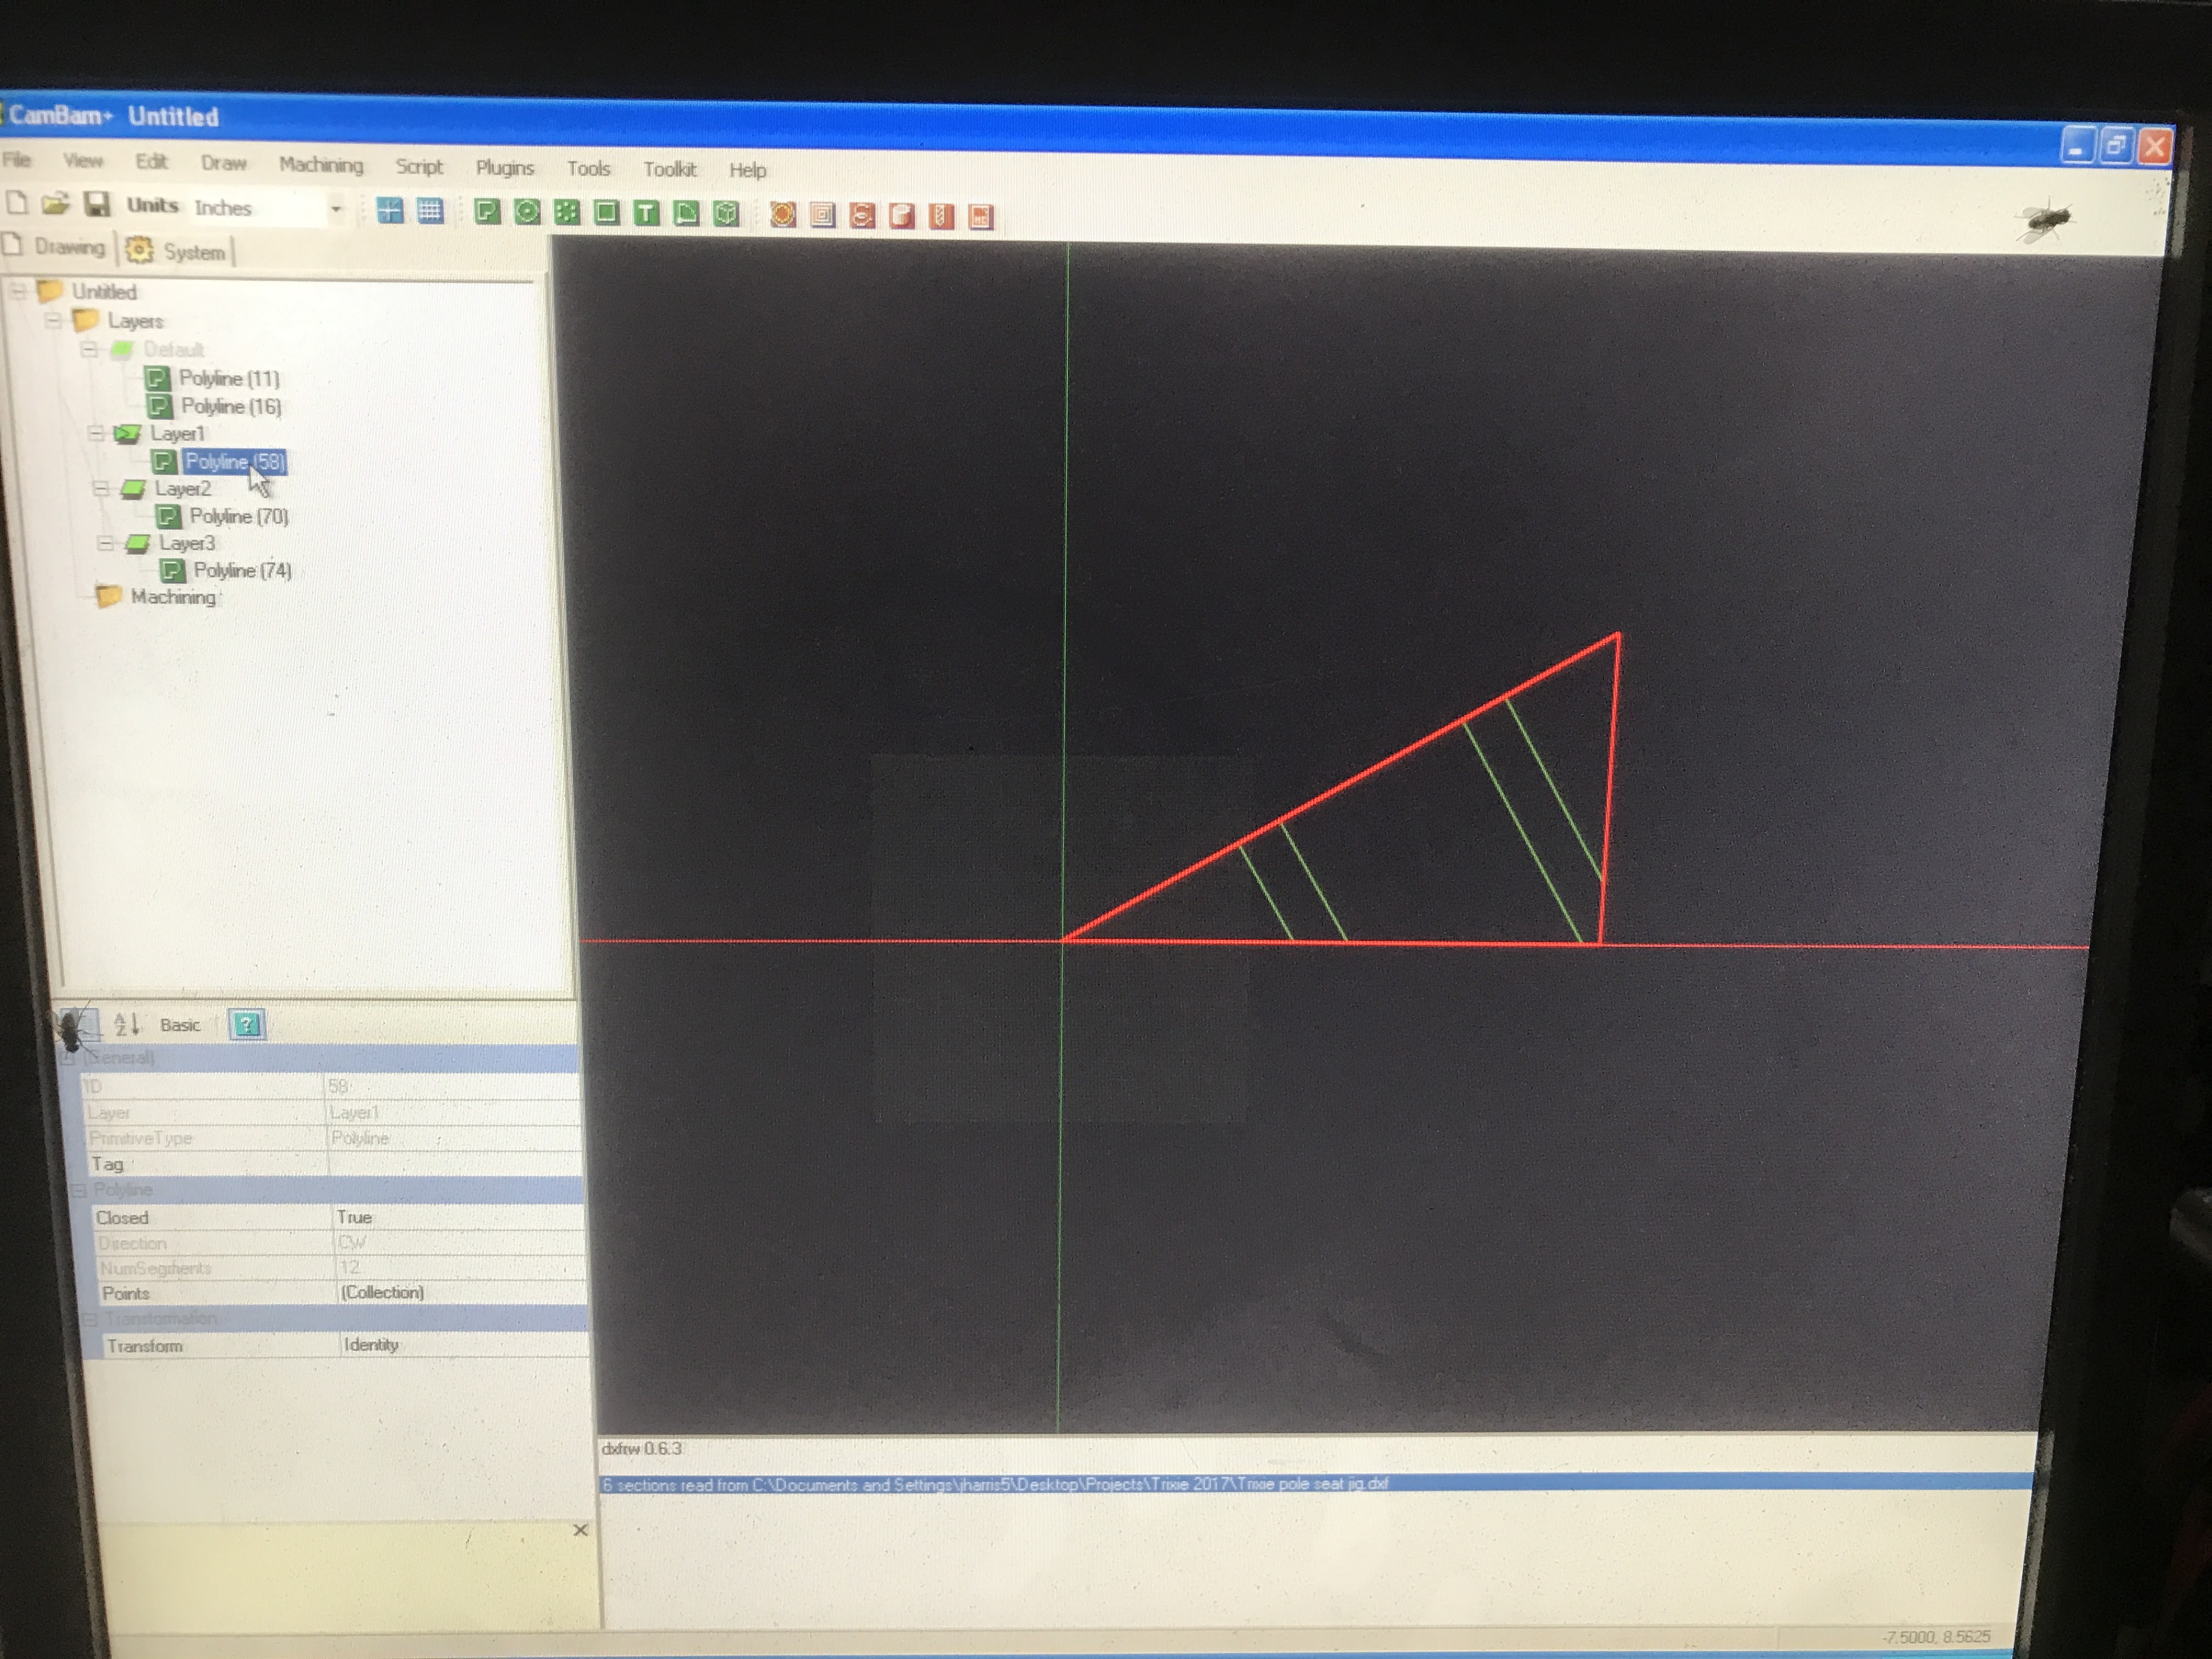Open the Toolkit menu

pyautogui.click(x=669, y=170)
